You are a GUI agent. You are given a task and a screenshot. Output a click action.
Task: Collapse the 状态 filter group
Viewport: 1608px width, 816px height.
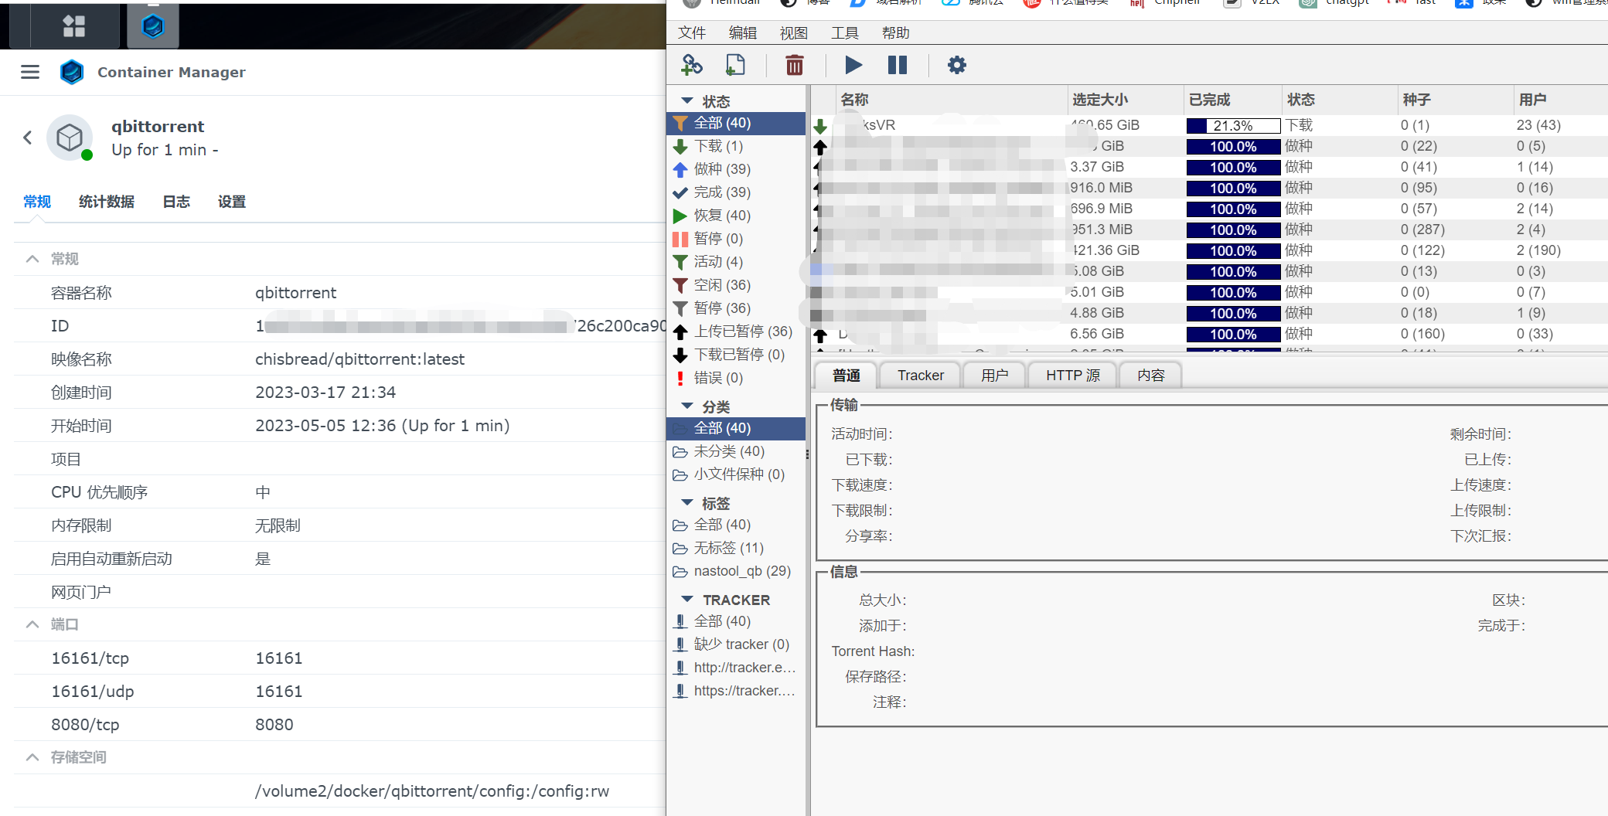tap(686, 101)
